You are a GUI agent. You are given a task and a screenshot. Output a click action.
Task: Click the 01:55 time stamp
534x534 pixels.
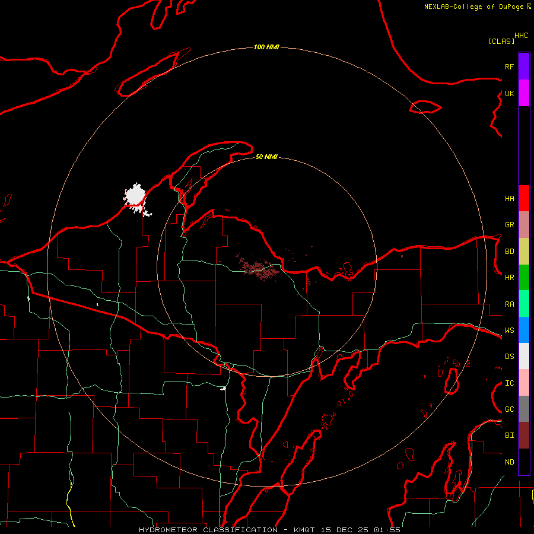387,530
